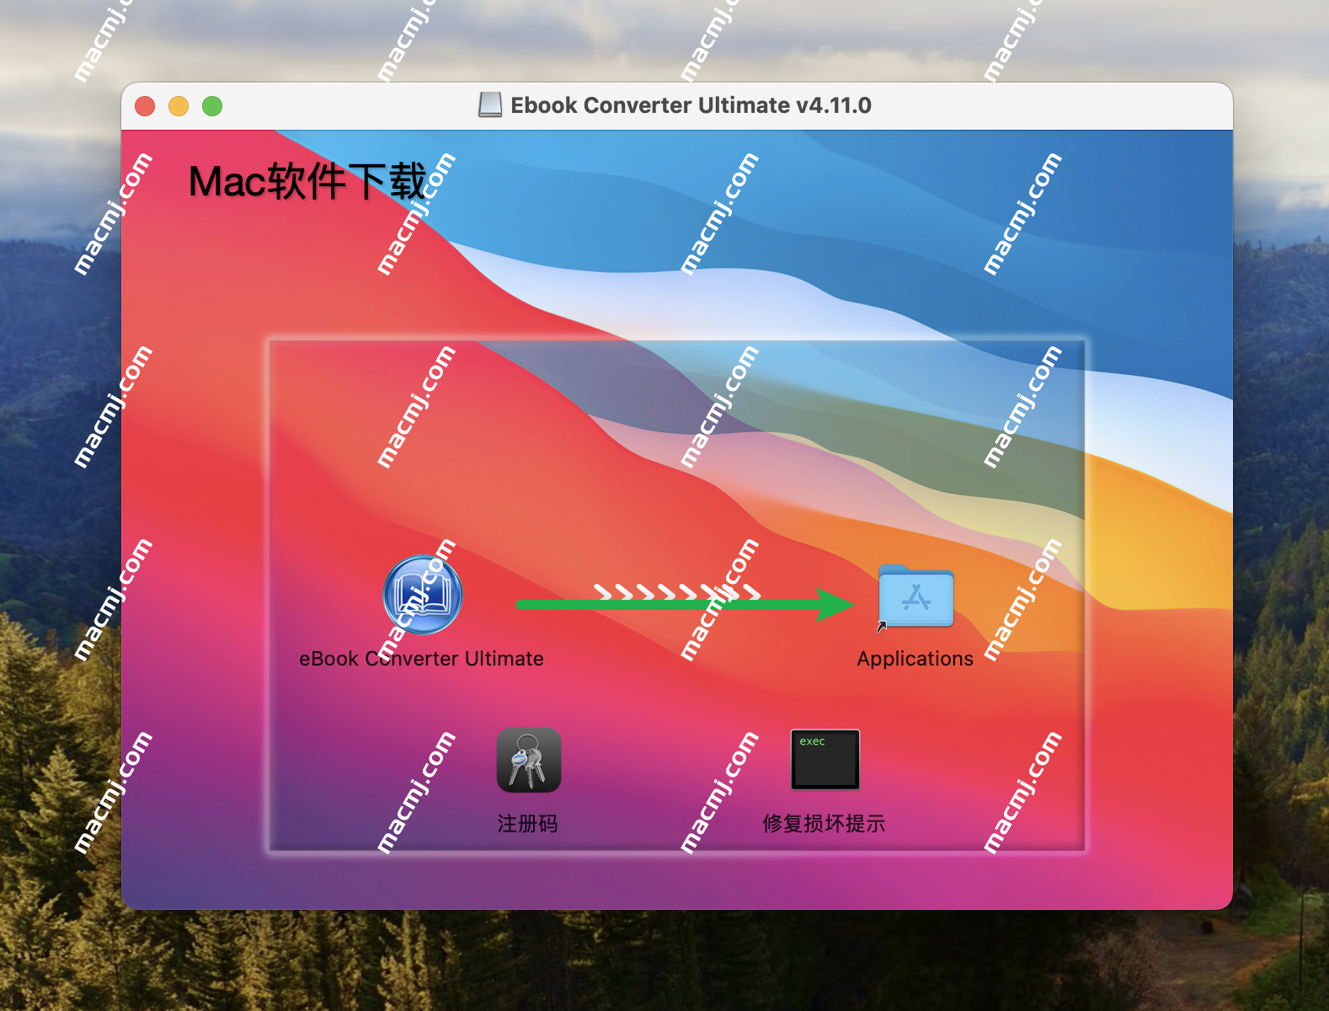
Task: Open the 注册码 keychain icon
Action: [x=529, y=760]
